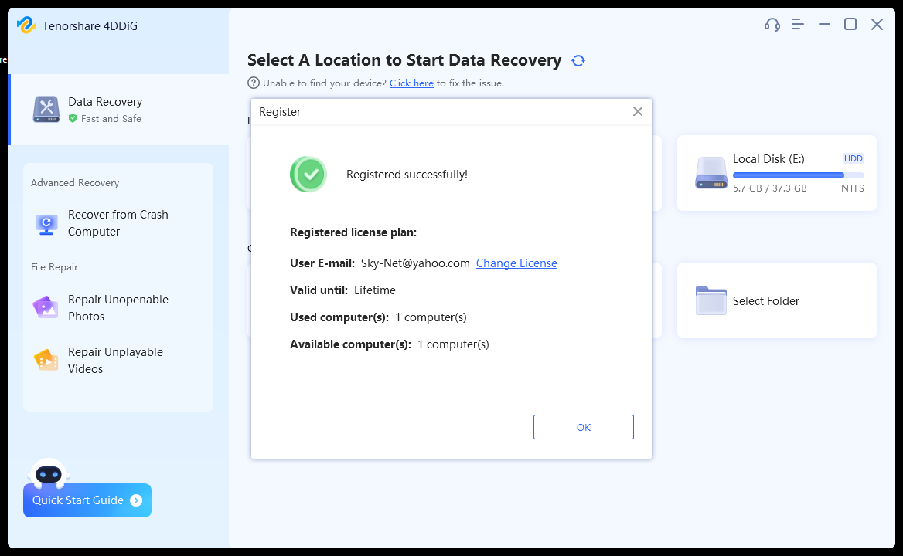Click the 'Available computer(s):' line
This screenshot has height=556, width=903.
pos(390,344)
